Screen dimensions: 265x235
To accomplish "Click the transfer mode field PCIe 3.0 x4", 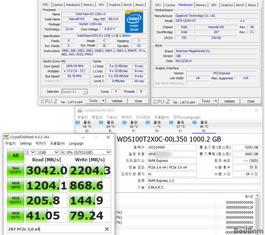I will point(171,168).
